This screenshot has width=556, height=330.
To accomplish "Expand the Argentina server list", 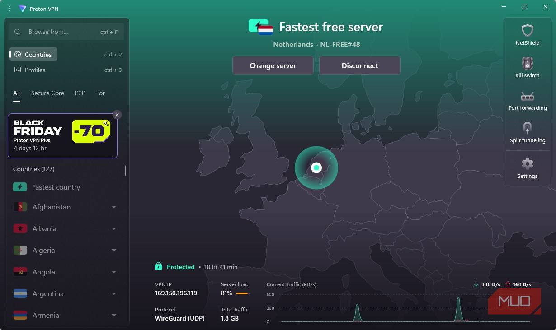I will coord(113,293).
